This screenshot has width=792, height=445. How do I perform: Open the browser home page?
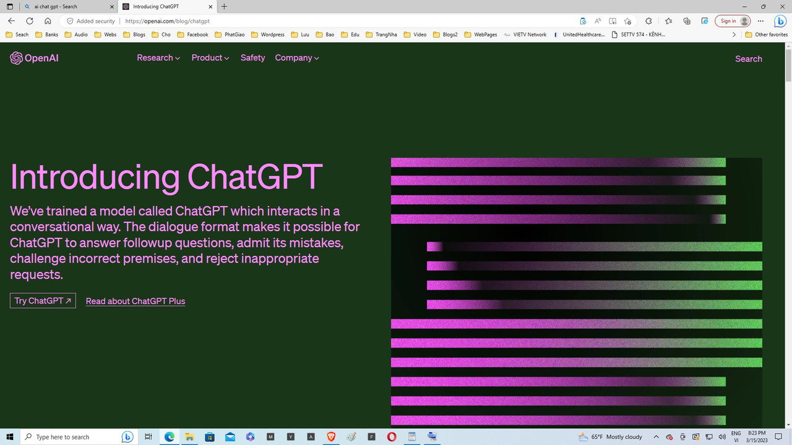(x=48, y=21)
